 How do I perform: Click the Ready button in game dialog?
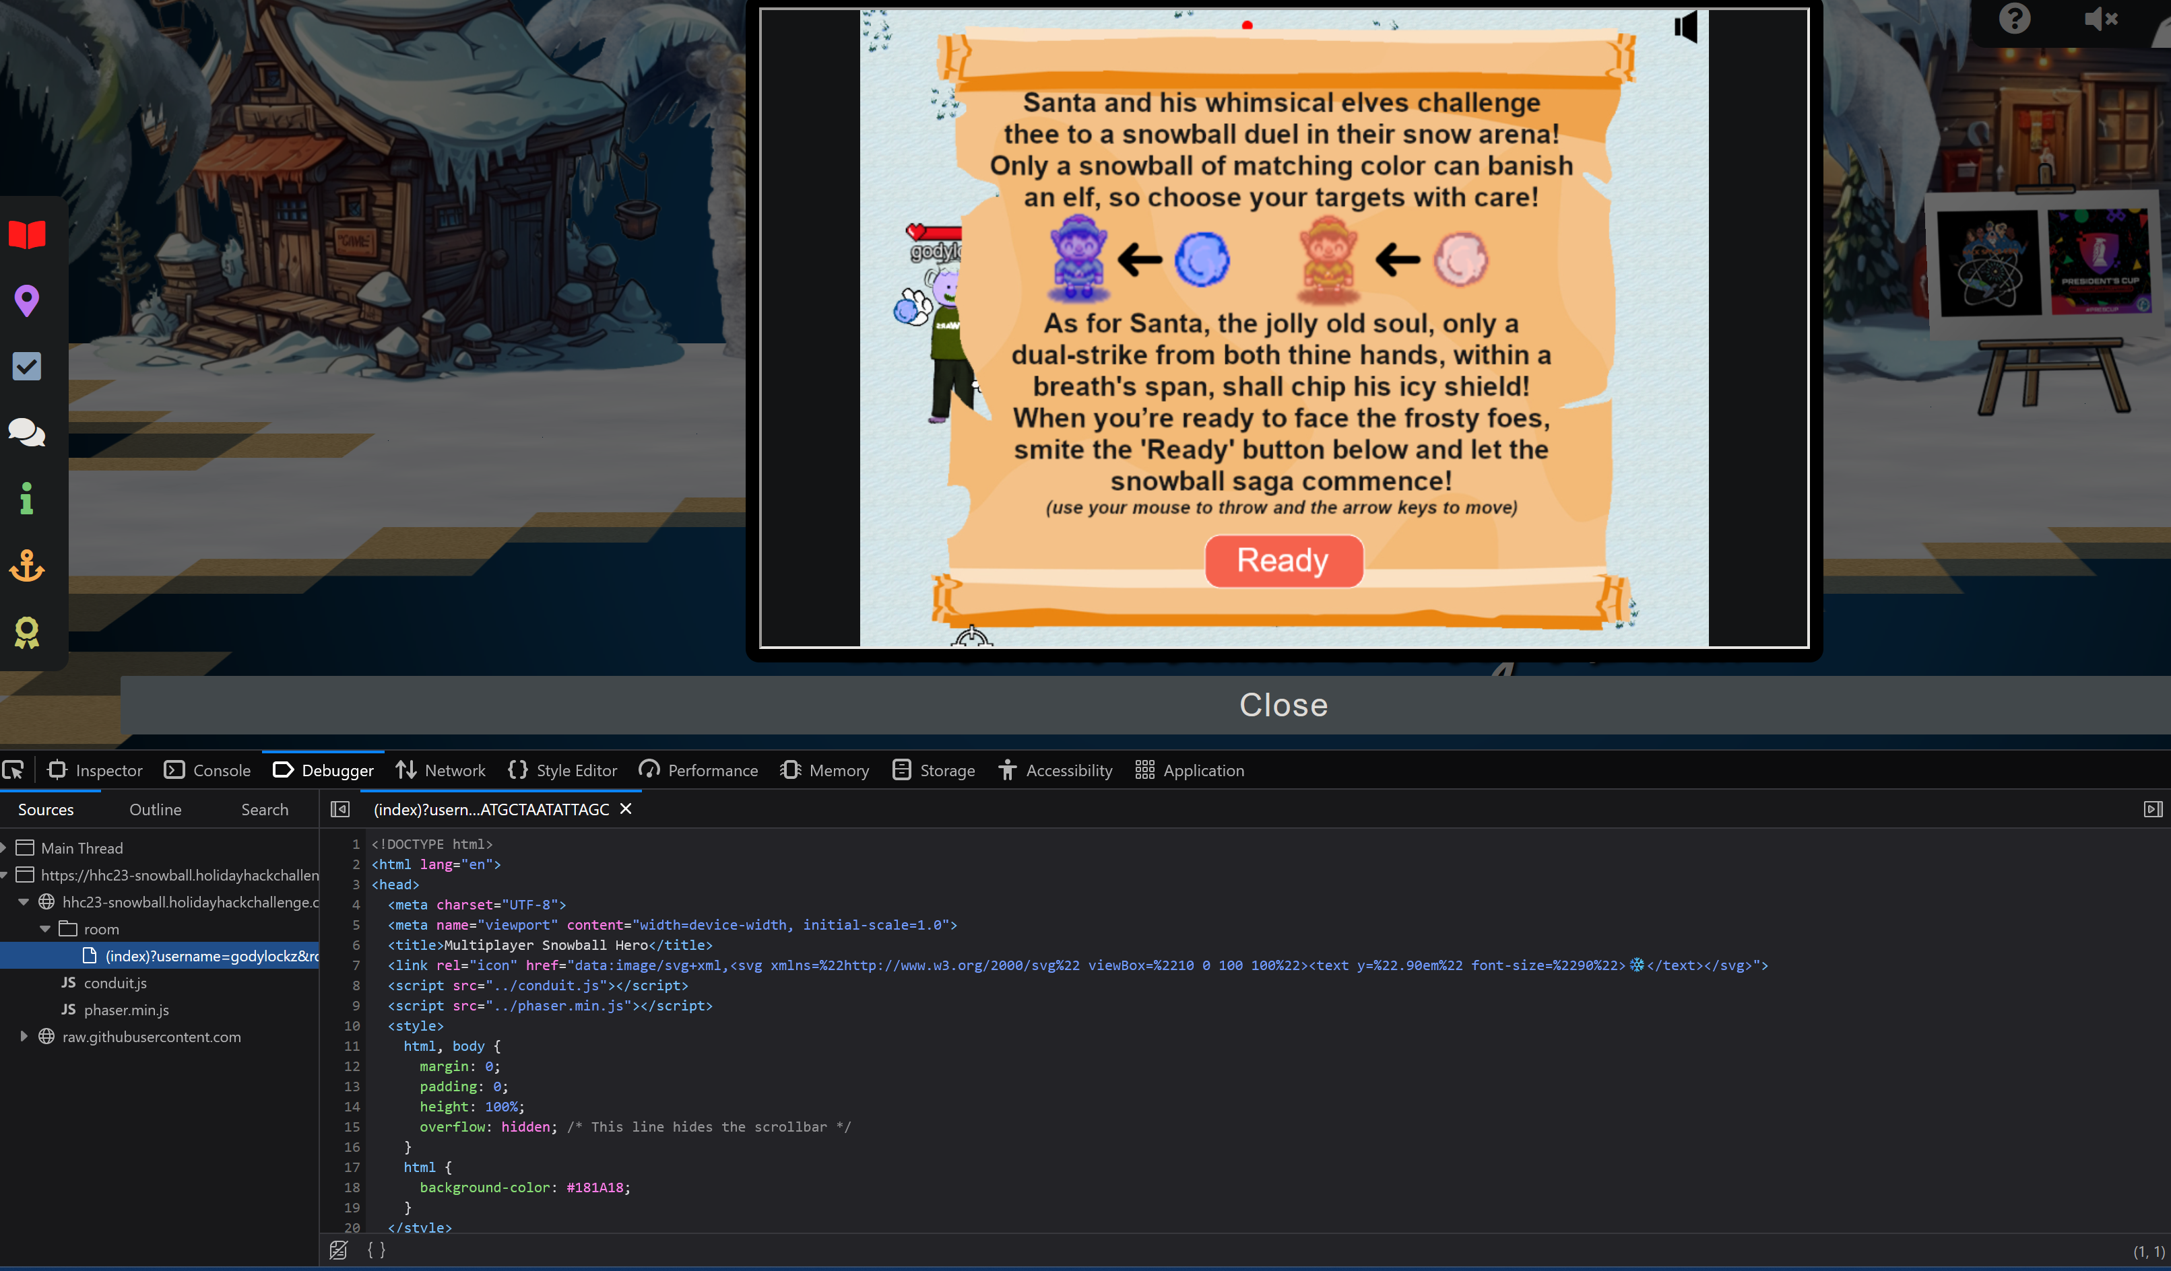pos(1283,560)
